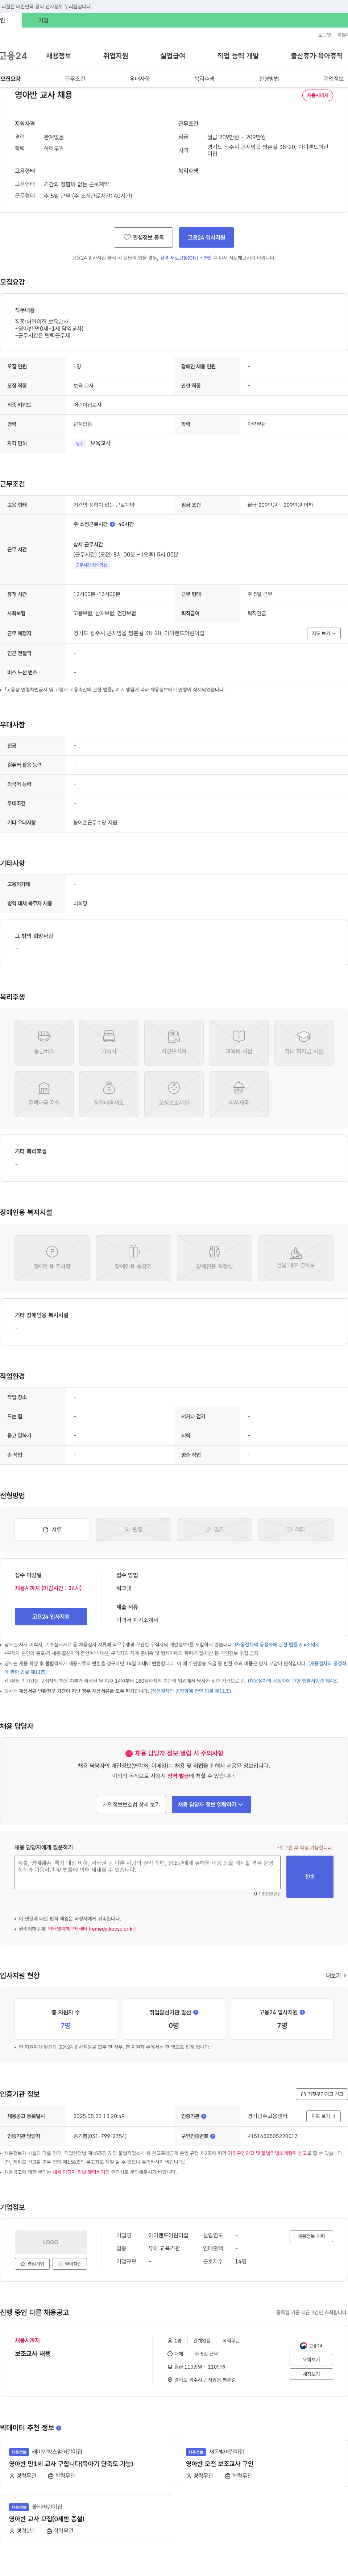Click the top 고용24 입사지원 button
The width and height of the screenshot is (348, 2576).
pyautogui.click(x=206, y=237)
